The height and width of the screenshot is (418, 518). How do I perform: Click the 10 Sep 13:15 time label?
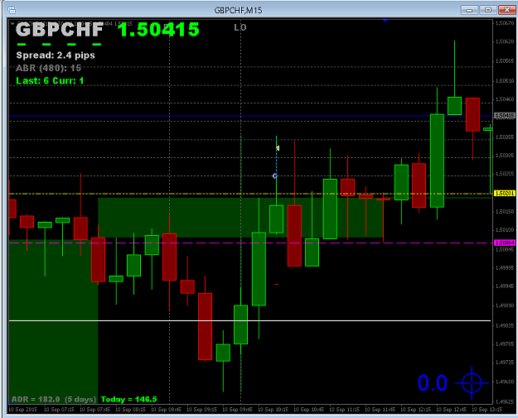pyautogui.click(x=487, y=410)
